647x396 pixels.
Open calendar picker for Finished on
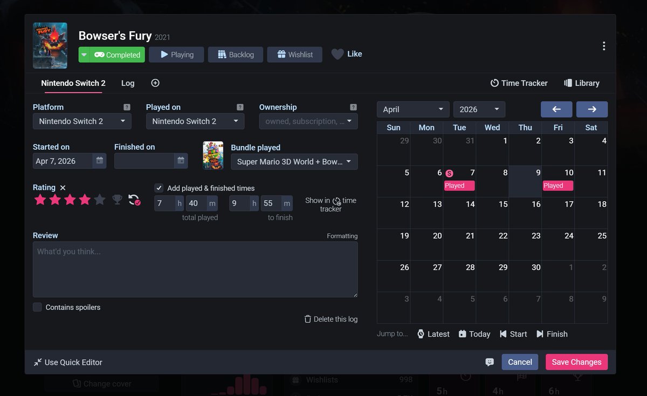(x=181, y=161)
